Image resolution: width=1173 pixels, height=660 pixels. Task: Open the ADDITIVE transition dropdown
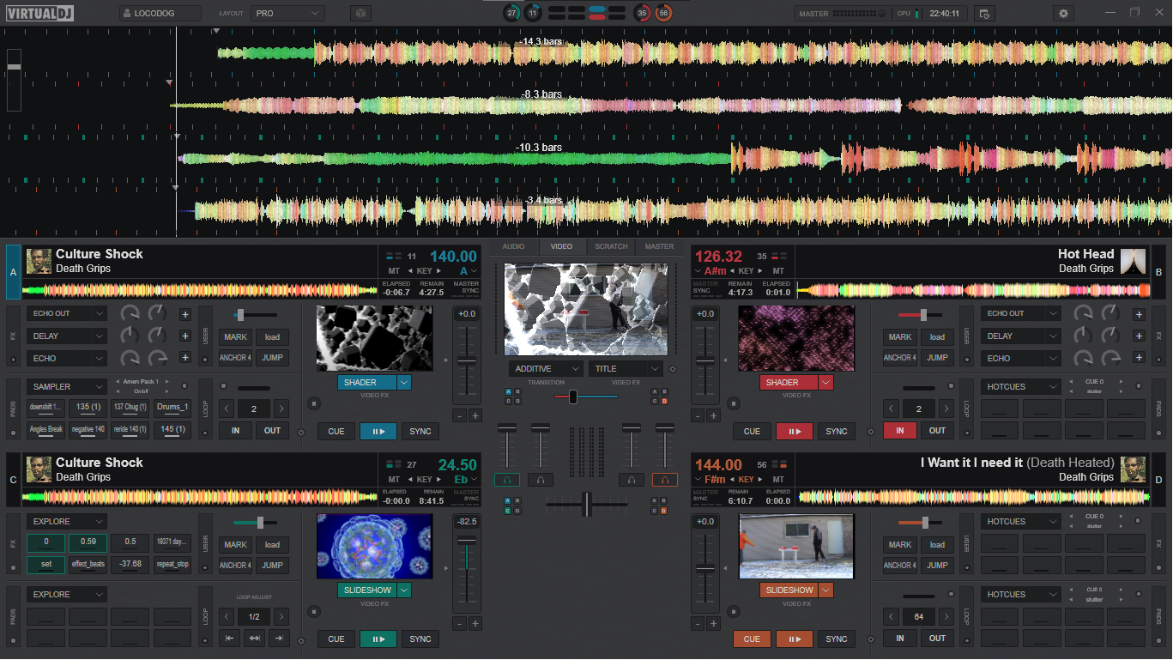pos(546,369)
